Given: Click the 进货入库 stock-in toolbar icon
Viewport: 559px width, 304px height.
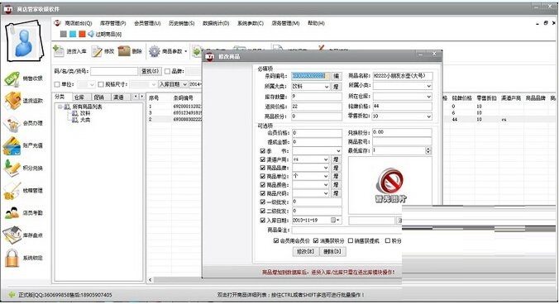Looking at the screenshot, I should pyautogui.click(x=58, y=50).
